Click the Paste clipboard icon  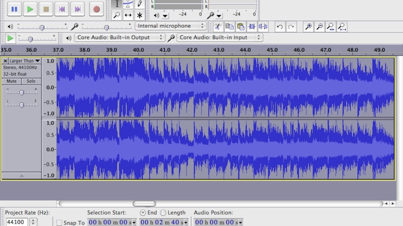tap(241, 27)
